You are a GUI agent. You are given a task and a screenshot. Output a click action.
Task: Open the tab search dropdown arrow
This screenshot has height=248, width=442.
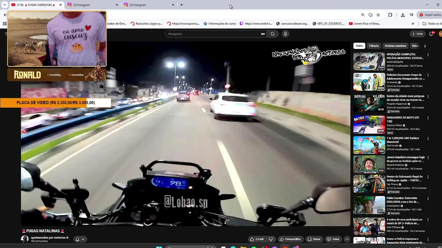coord(4,5)
